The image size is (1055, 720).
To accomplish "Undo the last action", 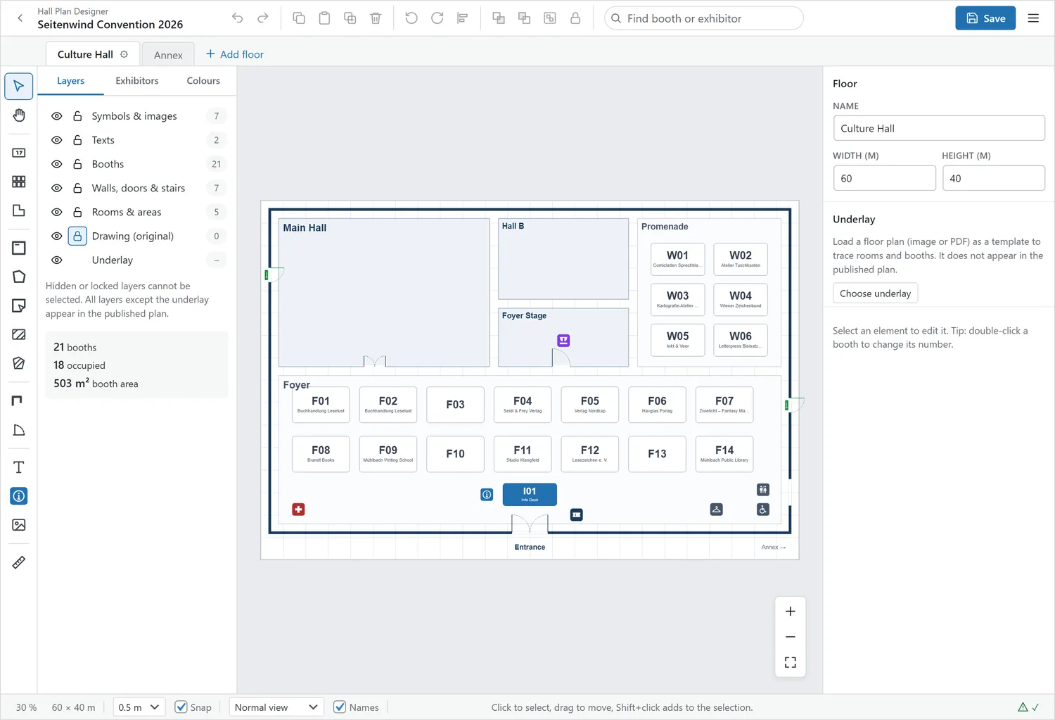I will 238,18.
